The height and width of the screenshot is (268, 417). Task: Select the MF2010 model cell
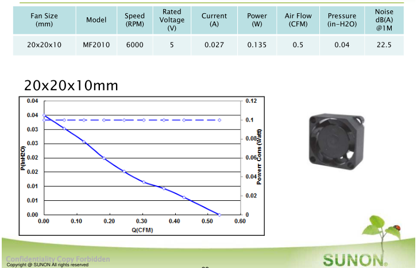[96, 45]
